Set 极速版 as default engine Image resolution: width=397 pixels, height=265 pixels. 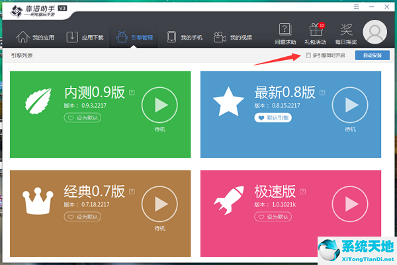(273, 217)
